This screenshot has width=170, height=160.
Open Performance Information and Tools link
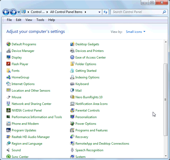[x=37, y=117]
